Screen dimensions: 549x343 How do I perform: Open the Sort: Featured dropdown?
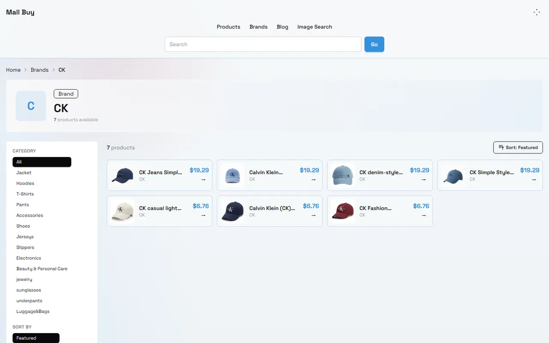pyautogui.click(x=518, y=147)
